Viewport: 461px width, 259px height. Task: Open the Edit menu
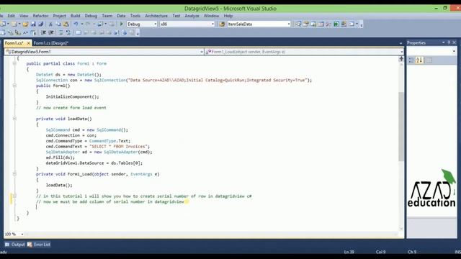pos(12,16)
